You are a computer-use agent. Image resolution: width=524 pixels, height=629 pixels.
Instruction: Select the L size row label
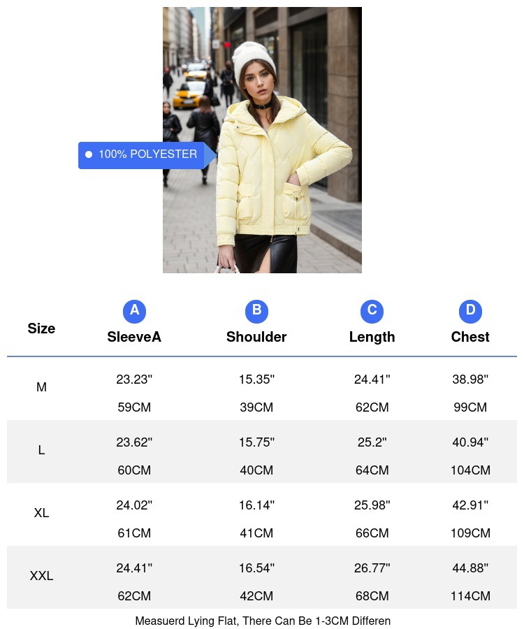pyautogui.click(x=41, y=450)
